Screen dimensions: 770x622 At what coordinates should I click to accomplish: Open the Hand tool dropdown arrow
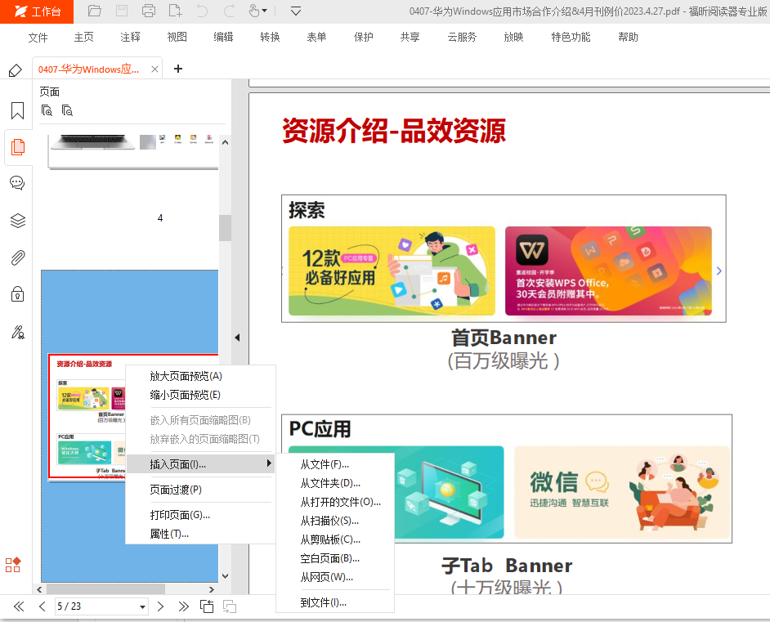tap(263, 11)
